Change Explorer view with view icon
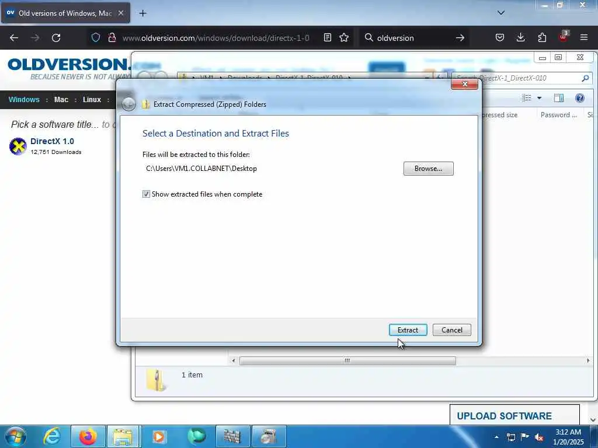 coord(527,98)
